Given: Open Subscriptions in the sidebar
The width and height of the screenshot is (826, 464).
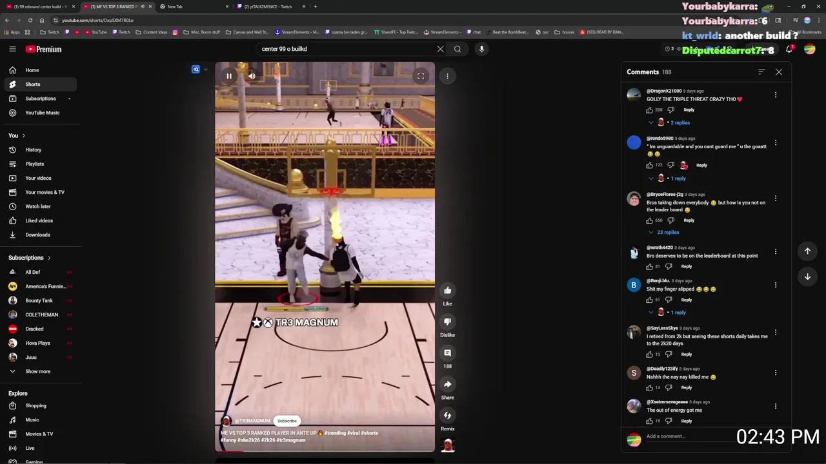Looking at the screenshot, I should (x=39, y=99).
